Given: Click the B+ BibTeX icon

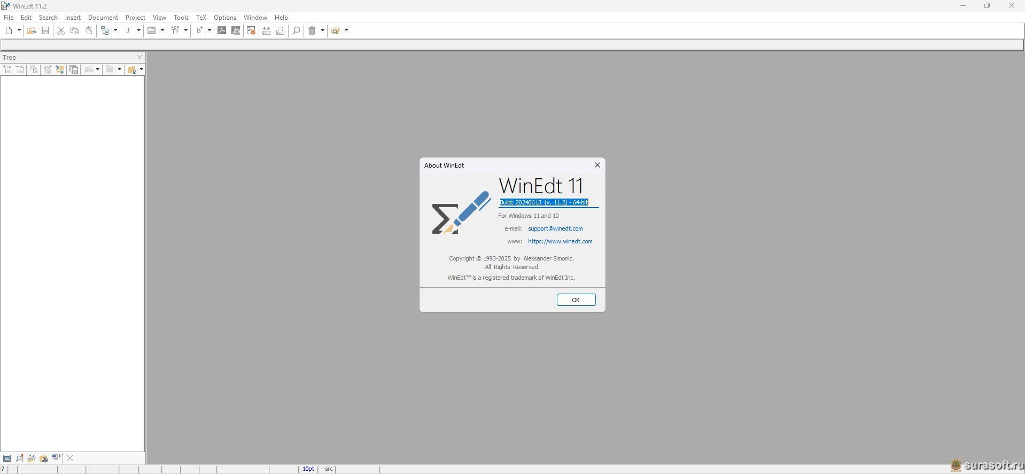Looking at the screenshot, I should 199,30.
